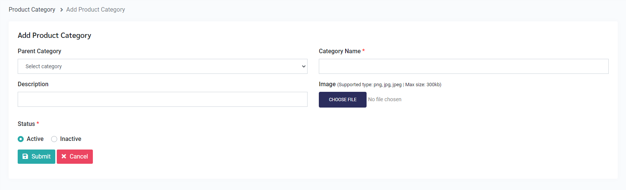Focus the Description text field

click(x=162, y=99)
